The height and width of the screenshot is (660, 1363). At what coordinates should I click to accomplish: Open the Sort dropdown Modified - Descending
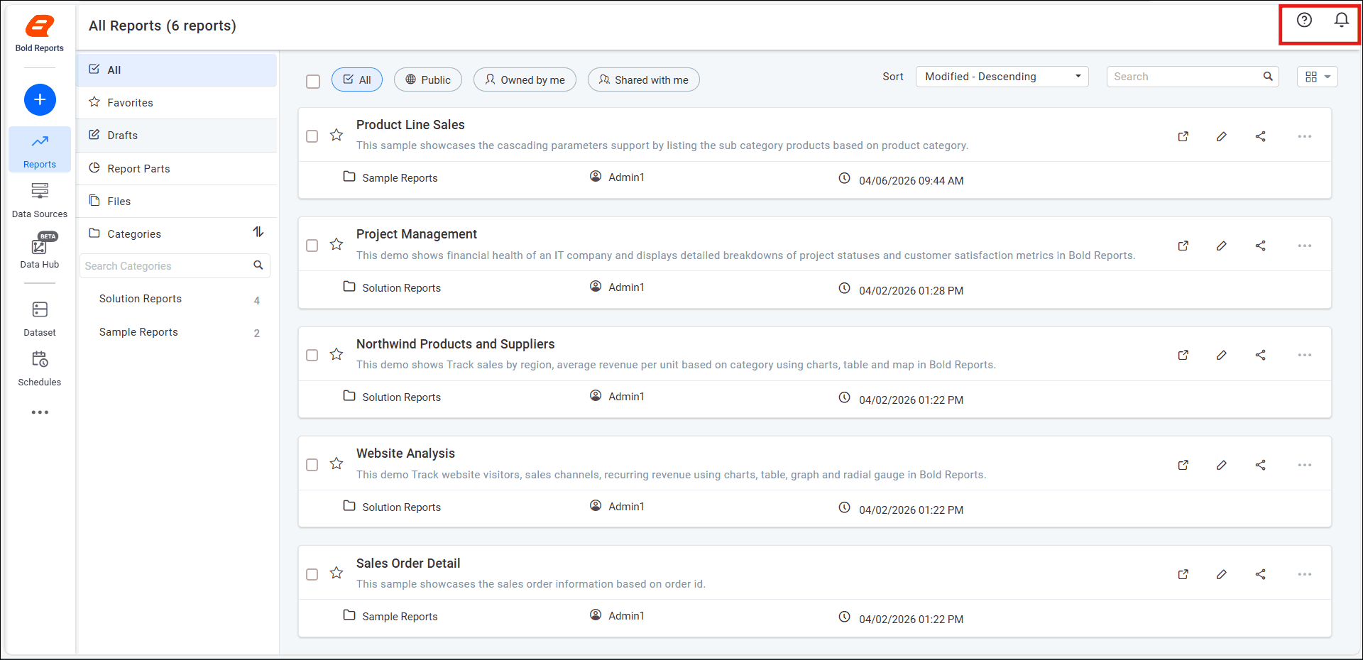coord(1002,77)
